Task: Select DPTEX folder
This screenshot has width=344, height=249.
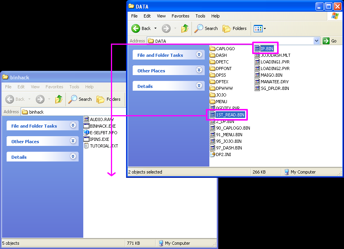Action: (x=219, y=82)
